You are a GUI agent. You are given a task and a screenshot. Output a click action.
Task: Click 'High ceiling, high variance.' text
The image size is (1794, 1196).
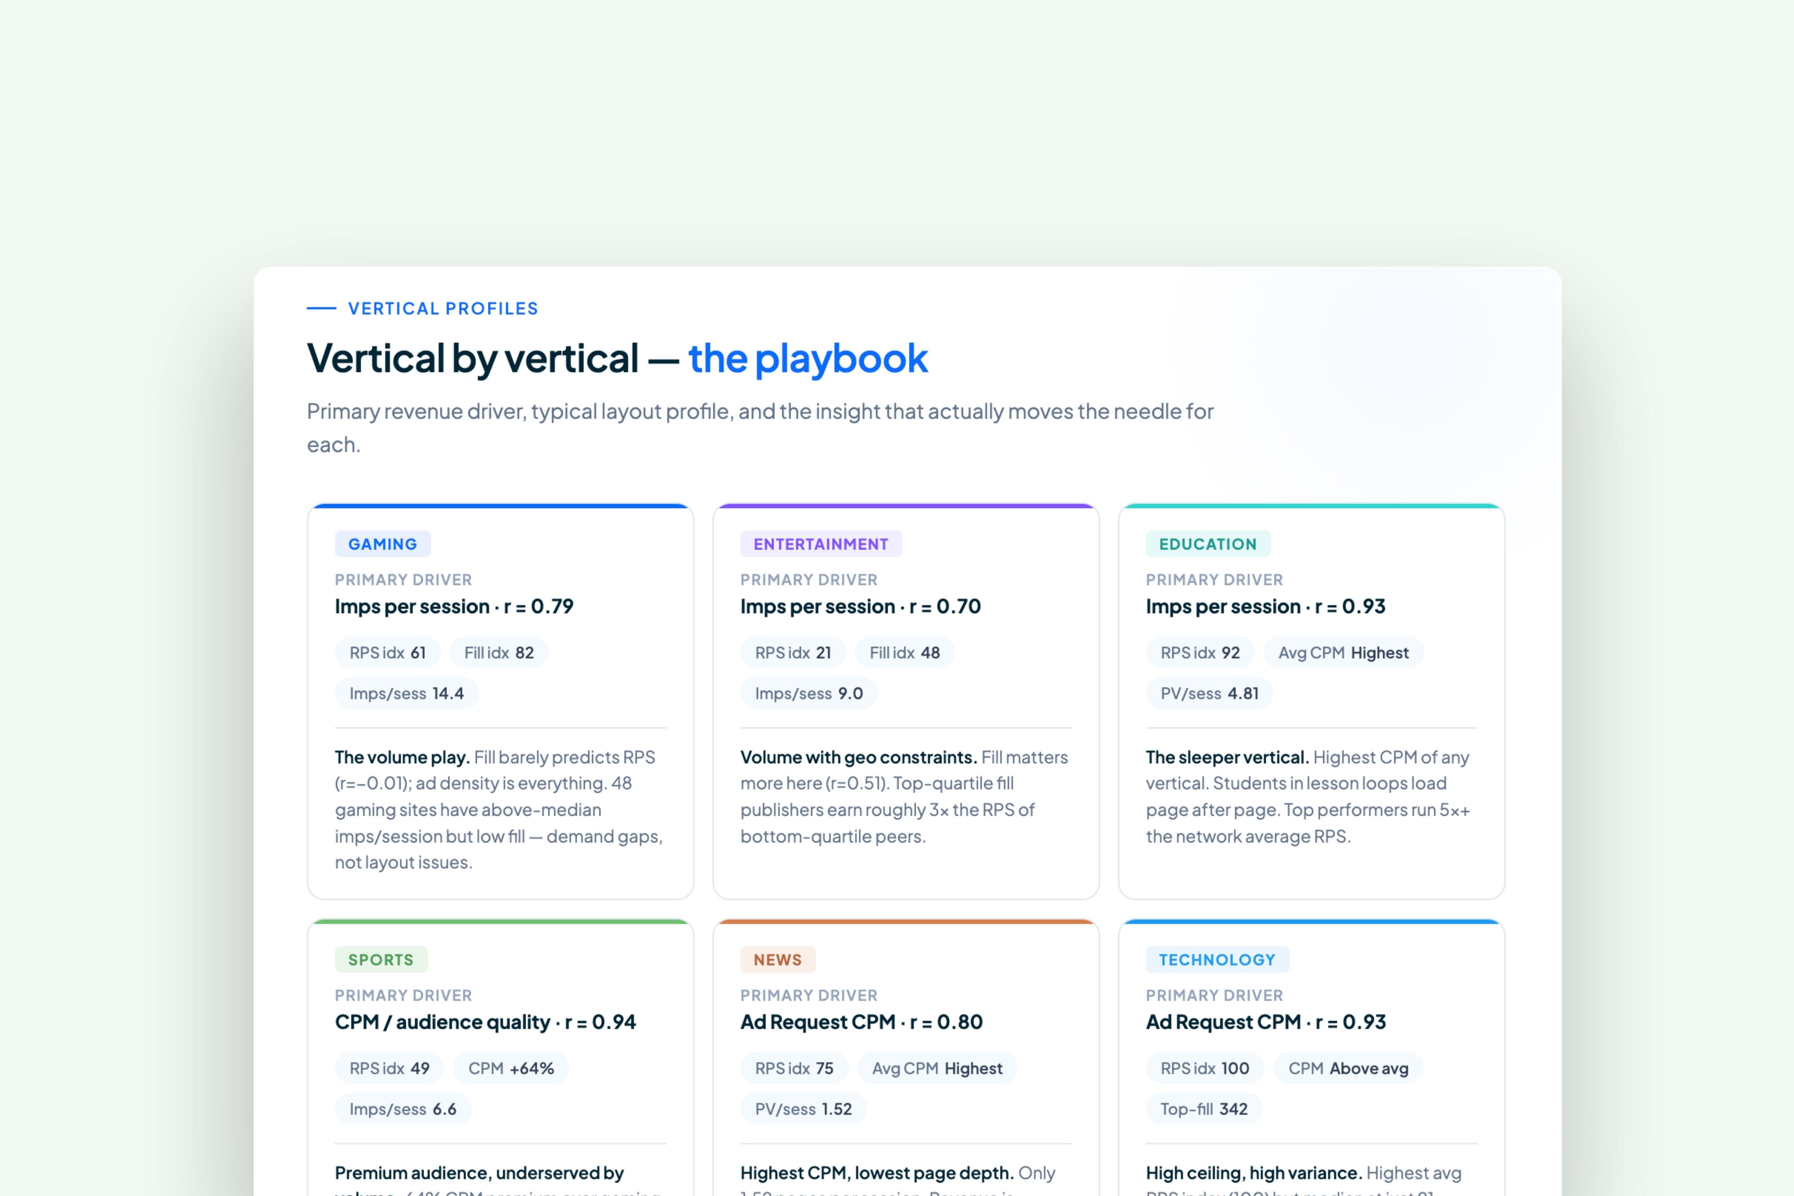[1254, 1173]
